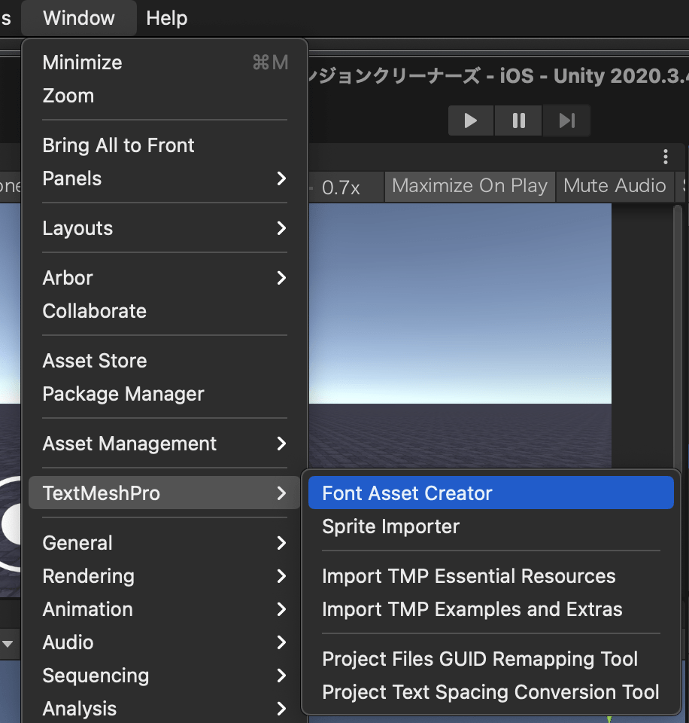Toggle Mute Audio in Game view
Viewport: 689px width, 723px height.
[615, 186]
